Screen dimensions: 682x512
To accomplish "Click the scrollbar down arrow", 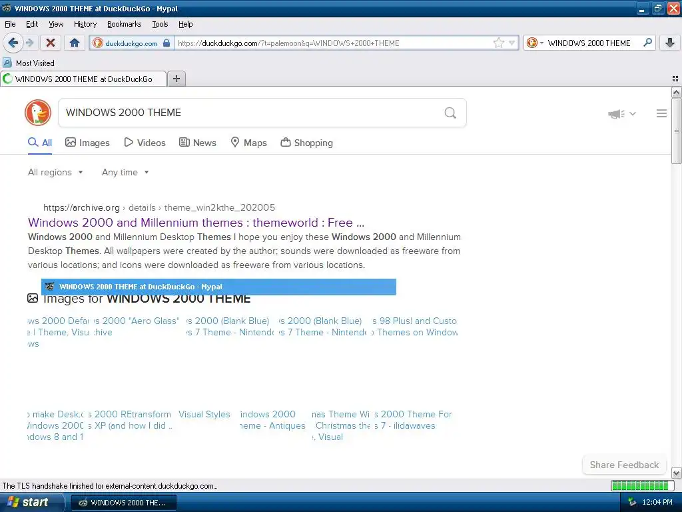I will [x=676, y=473].
